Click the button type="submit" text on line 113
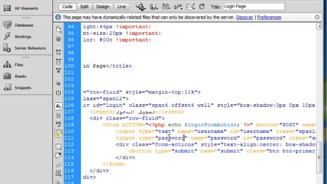This screenshot has height=184, width=327. 163,151
